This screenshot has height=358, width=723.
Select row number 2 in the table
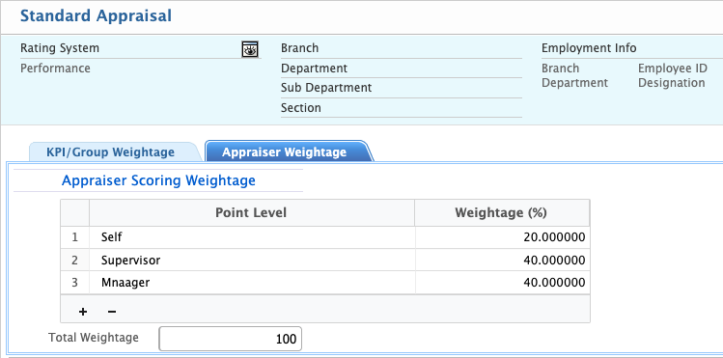point(74,261)
